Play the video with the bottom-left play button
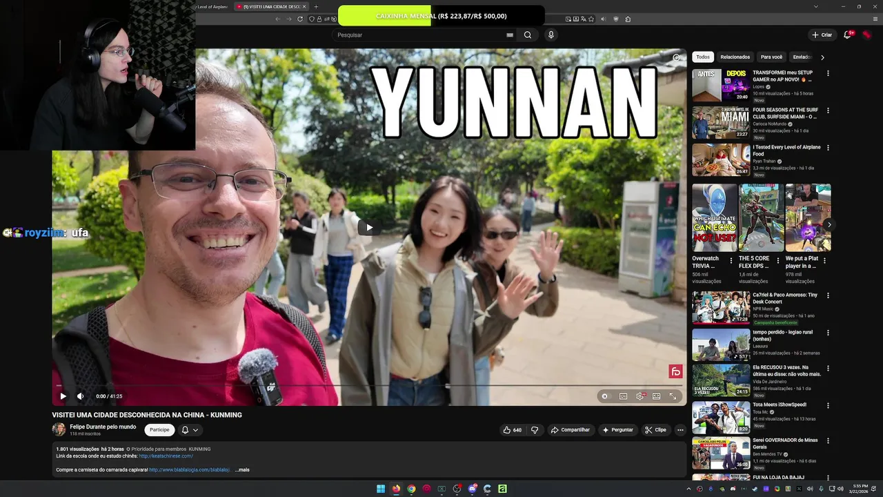Viewport: 883px width, 497px height. coord(63,396)
